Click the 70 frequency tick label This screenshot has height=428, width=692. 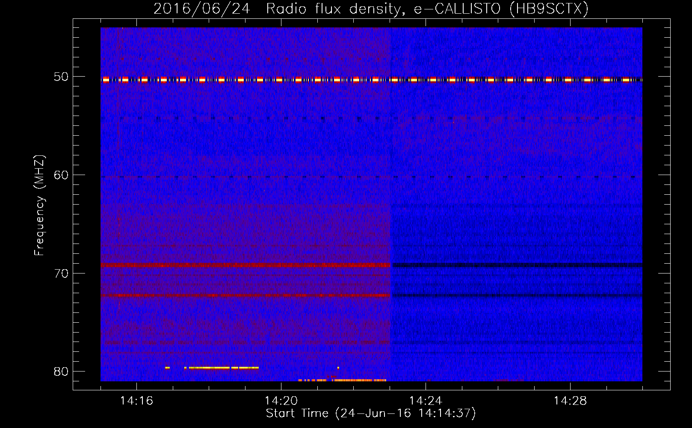61,273
